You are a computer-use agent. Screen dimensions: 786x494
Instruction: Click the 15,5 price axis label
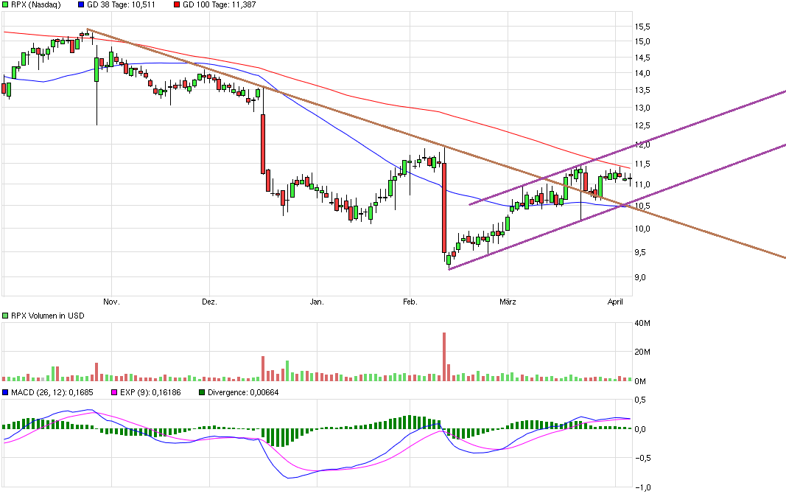642,26
